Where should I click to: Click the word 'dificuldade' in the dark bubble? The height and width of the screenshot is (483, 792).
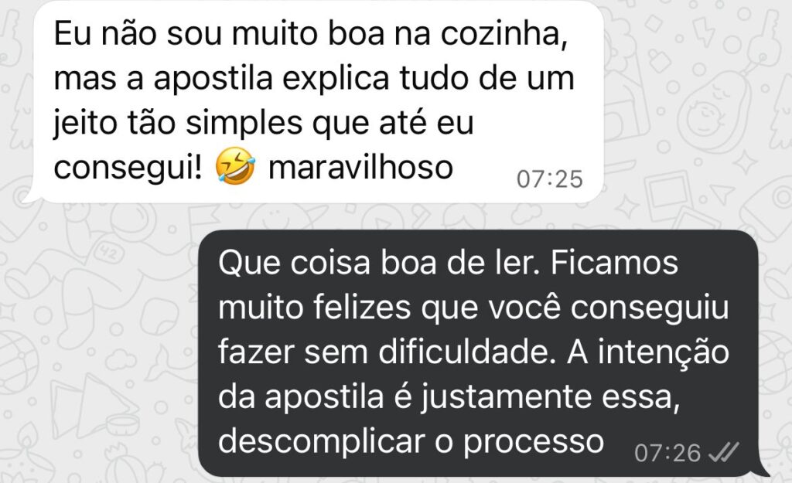click(463, 352)
